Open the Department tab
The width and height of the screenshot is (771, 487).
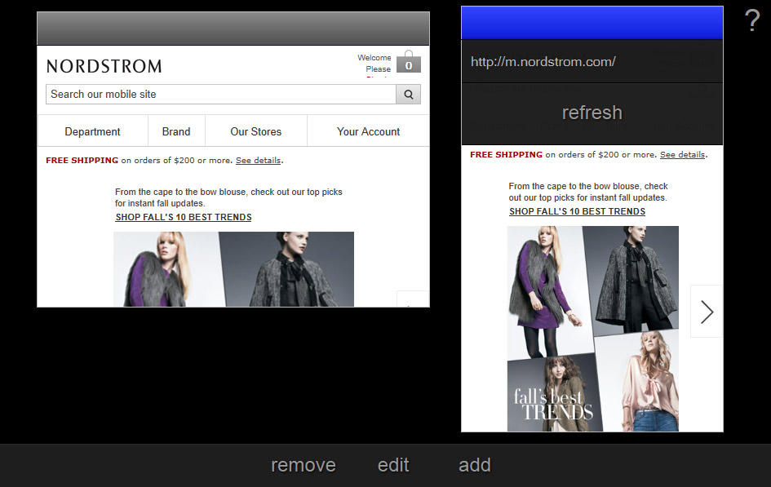92,131
